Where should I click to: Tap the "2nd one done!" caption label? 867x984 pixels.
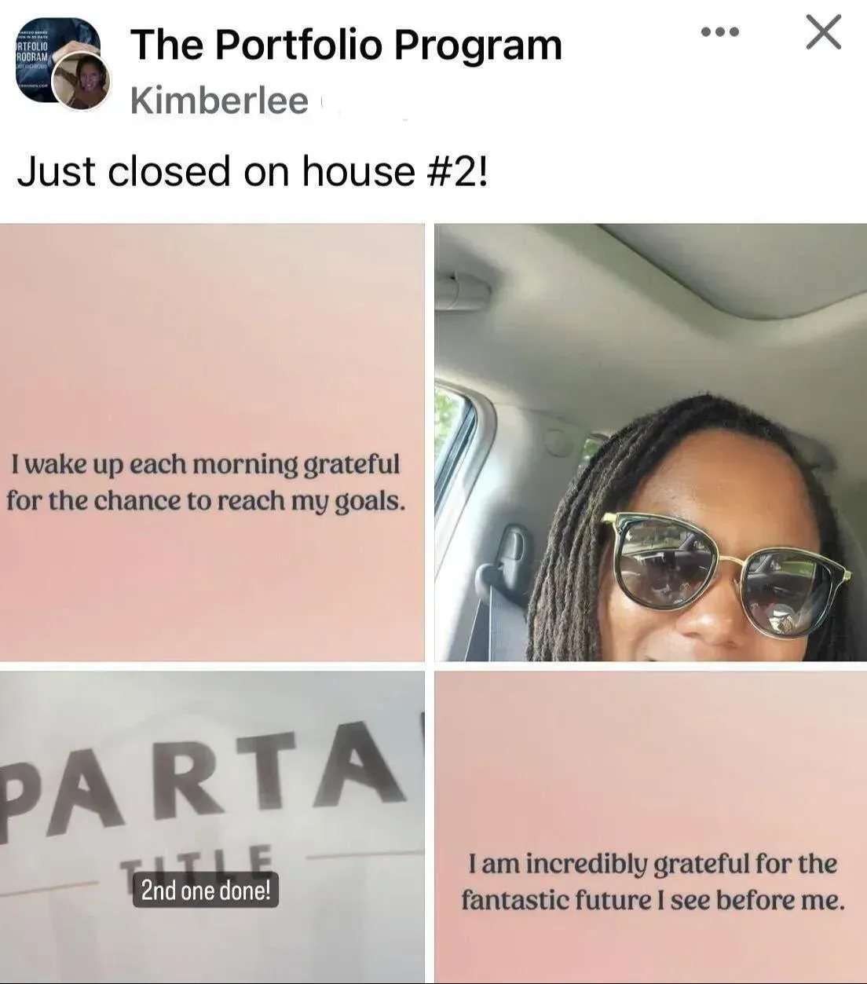[206, 890]
